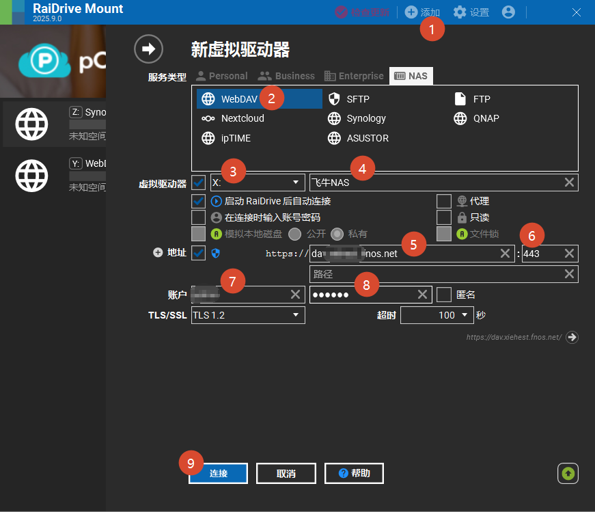Screen dimensions: 595x512
Task: Clear the drive name 飞牛NAS field
Action: pos(569,183)
